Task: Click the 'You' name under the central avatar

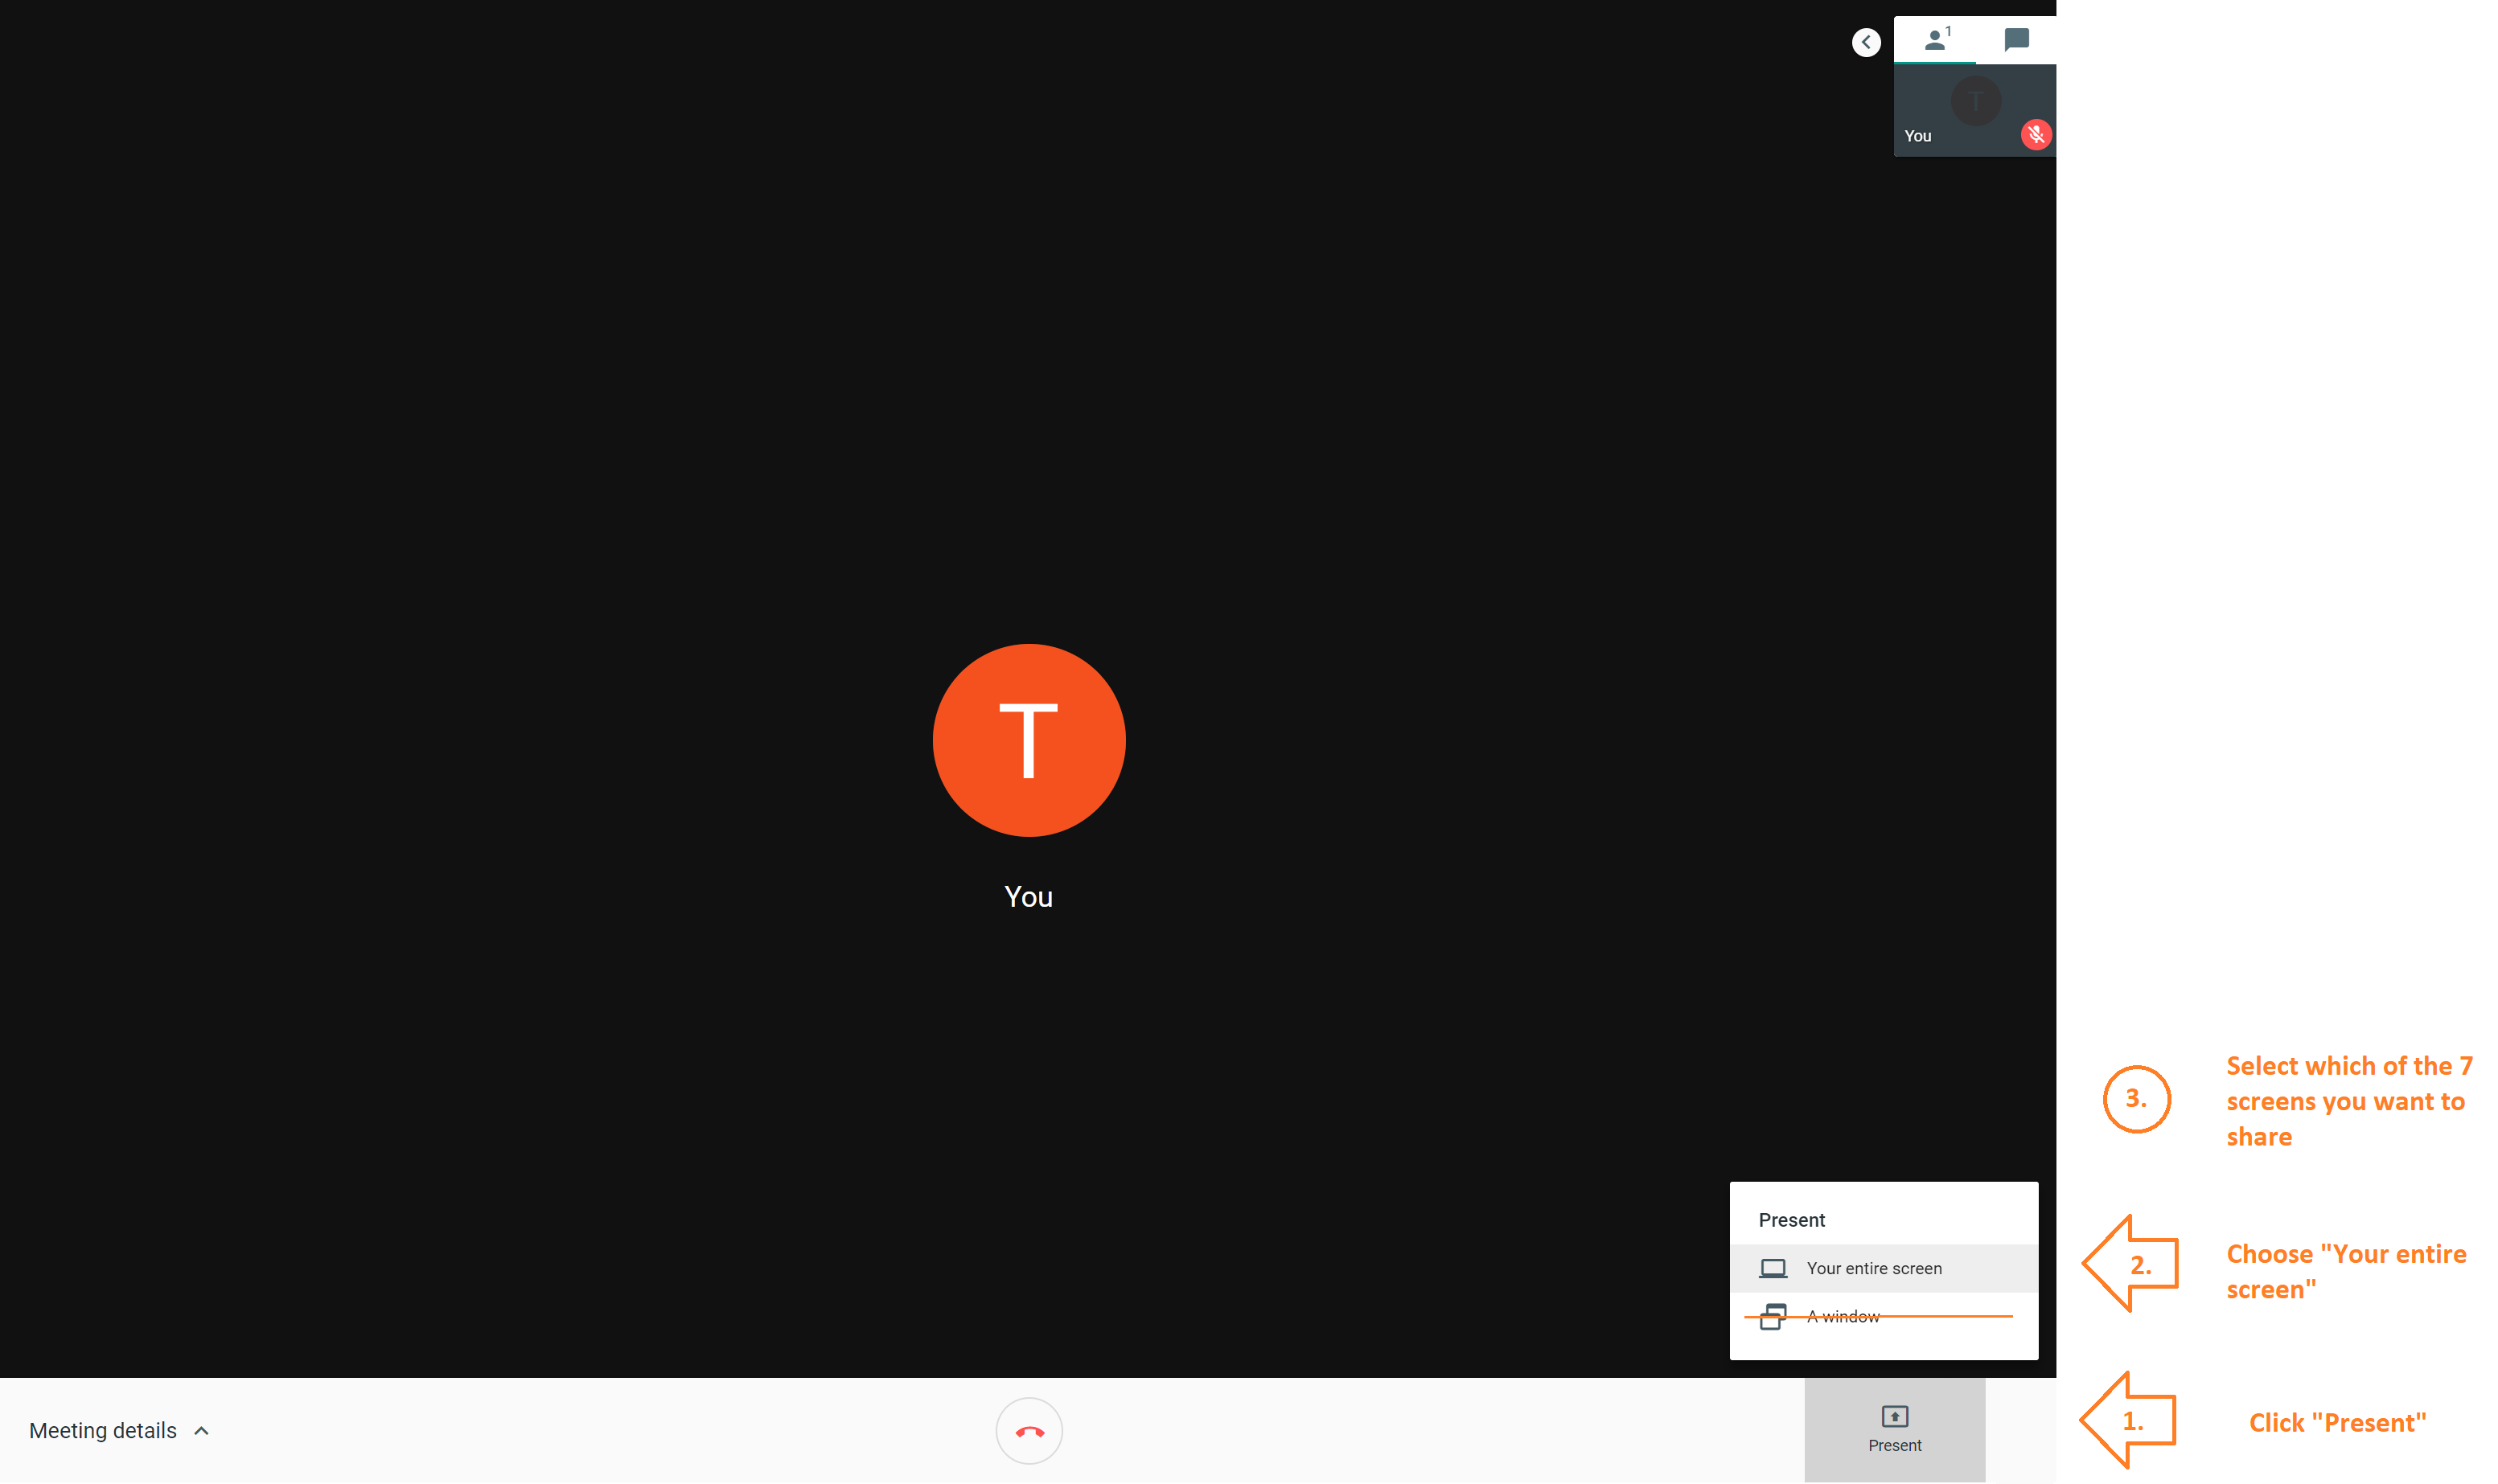Action: click(x=1029, y=897)
